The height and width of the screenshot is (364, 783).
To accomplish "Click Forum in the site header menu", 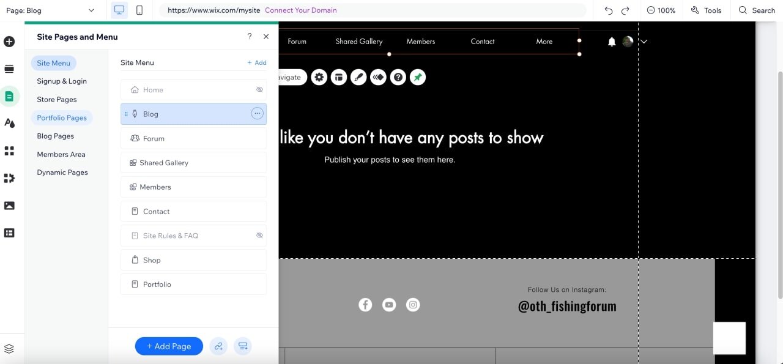I will tap(297, 42).
